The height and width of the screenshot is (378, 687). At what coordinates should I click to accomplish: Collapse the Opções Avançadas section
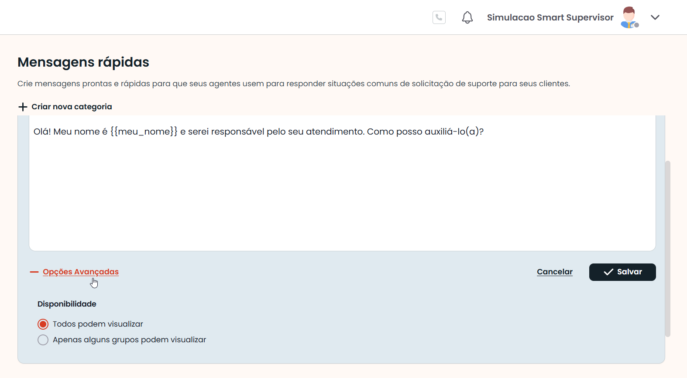click(x=81, y=272)
